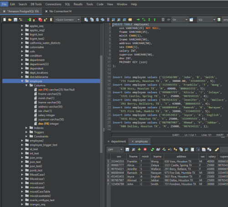Click the Open file folder icon
The image size is (228, 207).
coord(10,20)
